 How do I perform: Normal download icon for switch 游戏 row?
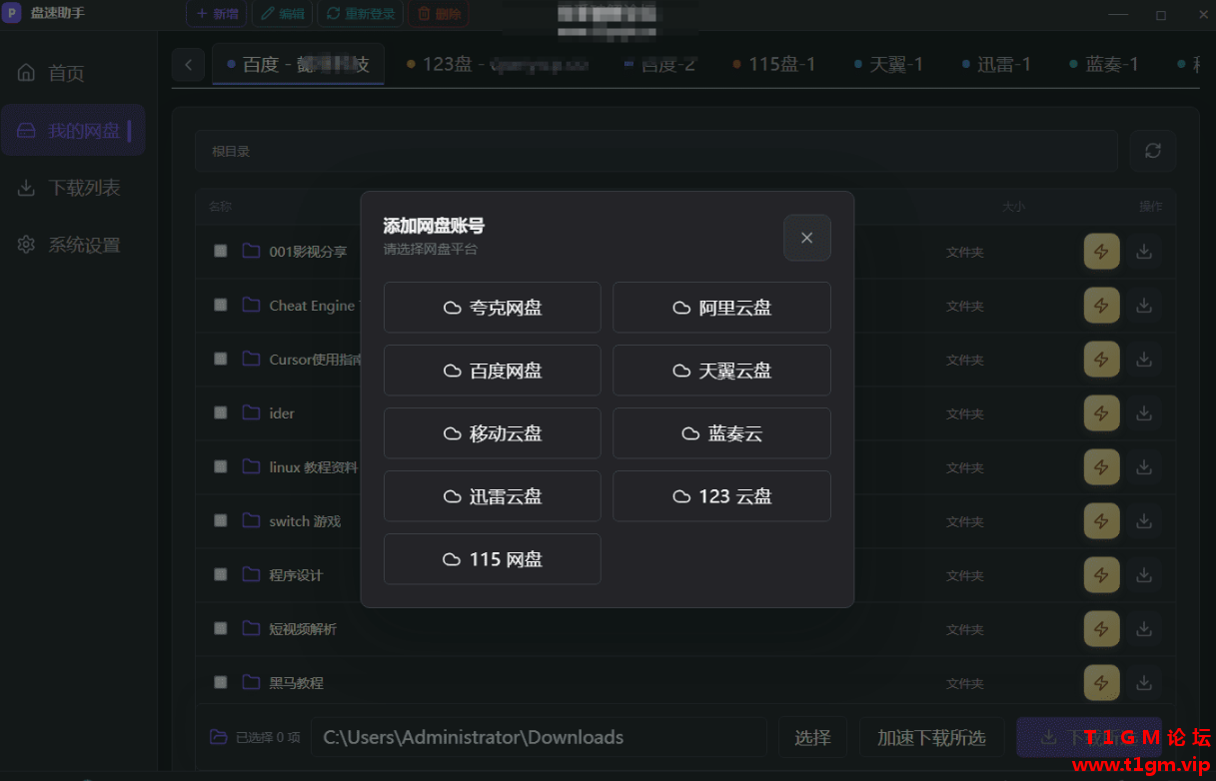pyautogui.click(x=1144, y=521)
